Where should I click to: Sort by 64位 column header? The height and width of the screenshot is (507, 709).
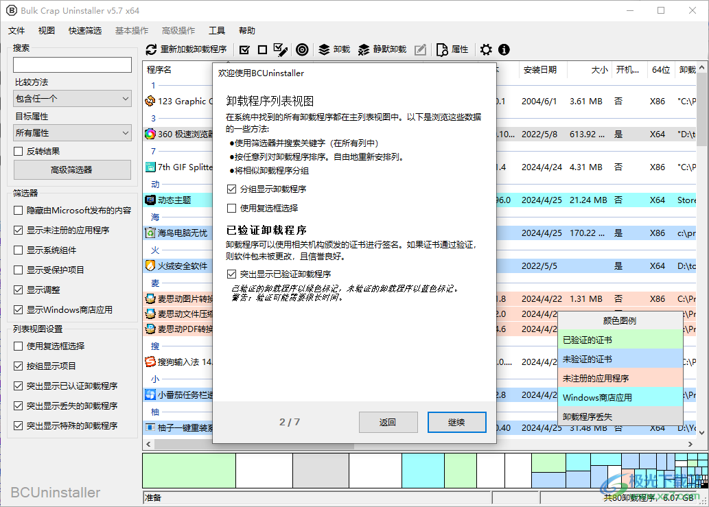tap(661, 69)
